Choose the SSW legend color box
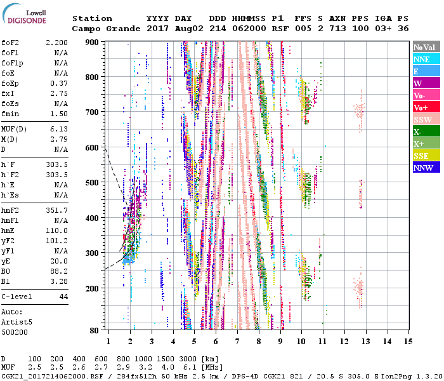The width and height of the screenshot is (444, 381). click(426, 120)
